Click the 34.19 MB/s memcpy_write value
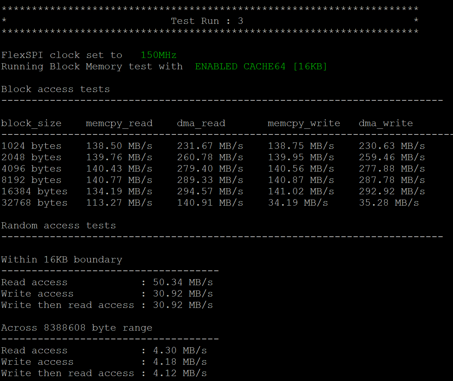Viewport: 453px width, 381px height. (298, 203)
